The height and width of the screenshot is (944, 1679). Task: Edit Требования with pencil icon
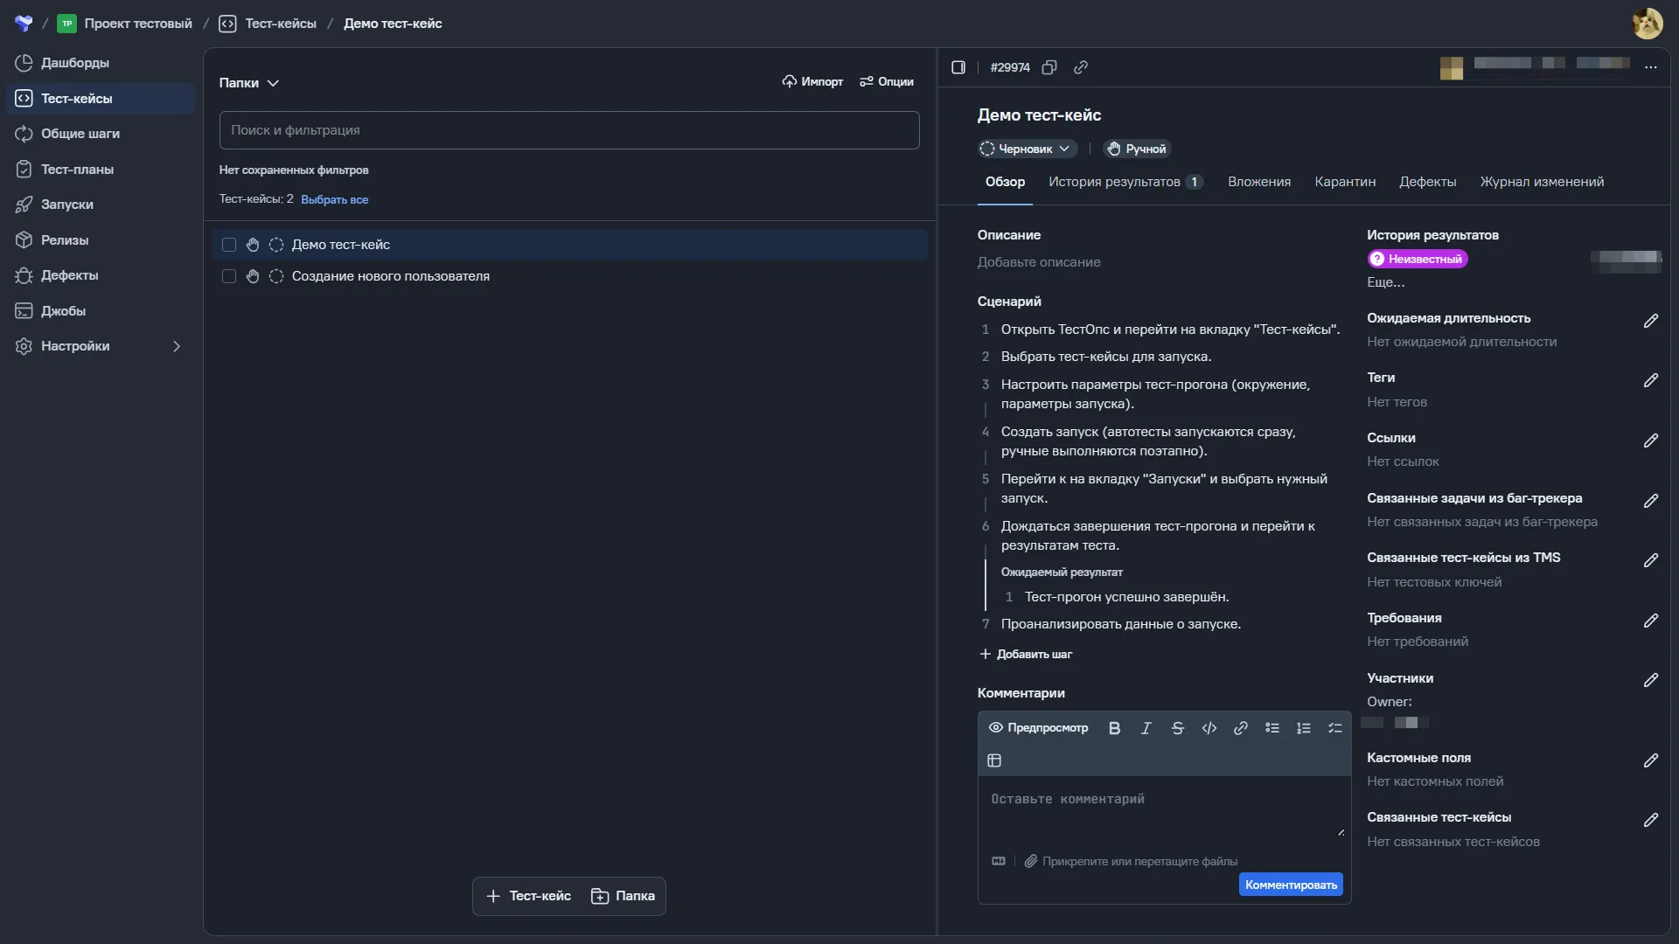pyautogui.click(x=1651, y=621)
